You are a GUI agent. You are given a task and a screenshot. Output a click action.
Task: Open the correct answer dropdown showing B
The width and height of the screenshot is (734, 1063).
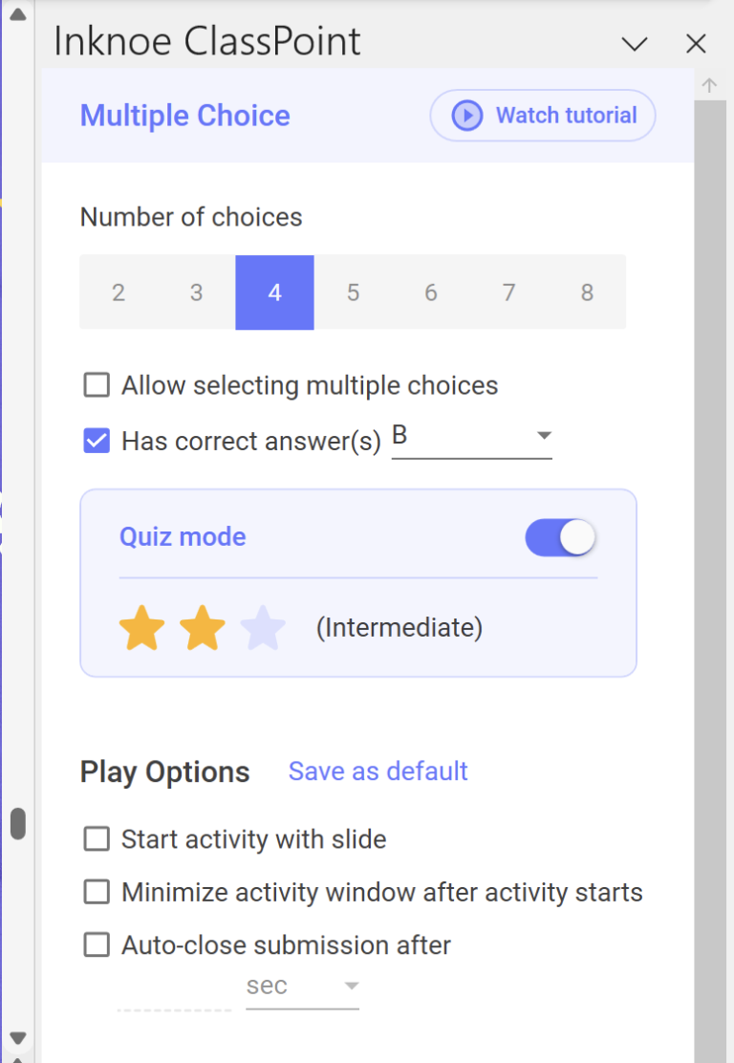[x=543, y=436]
